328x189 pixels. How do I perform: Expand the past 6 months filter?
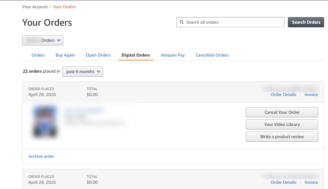tap(82, 72)
